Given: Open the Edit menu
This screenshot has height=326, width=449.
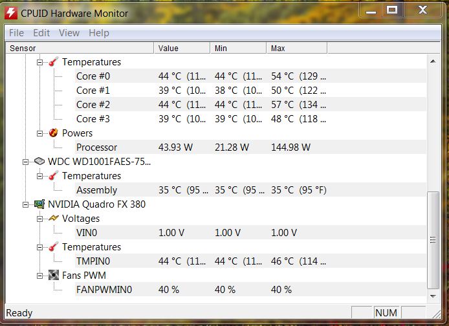Looking at the screenshot, I should pyautogui.click(x=41, y=33).
